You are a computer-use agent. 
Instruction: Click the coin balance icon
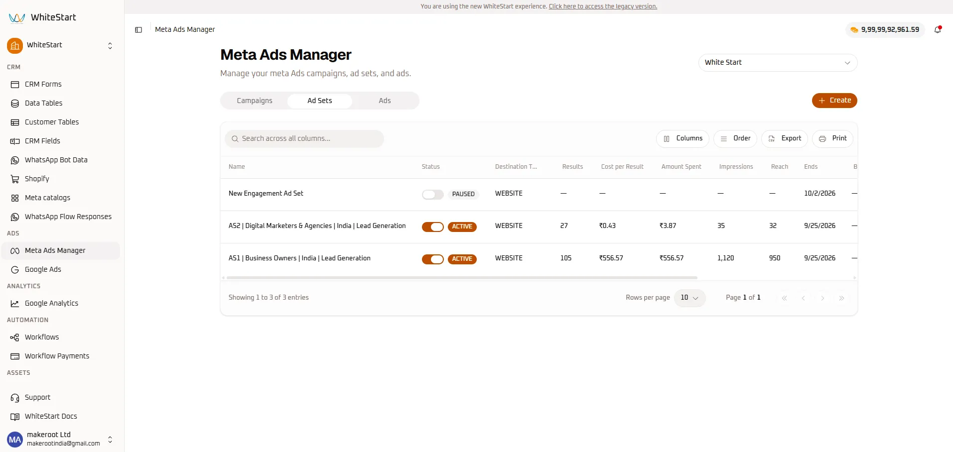(x=854, y=30)
